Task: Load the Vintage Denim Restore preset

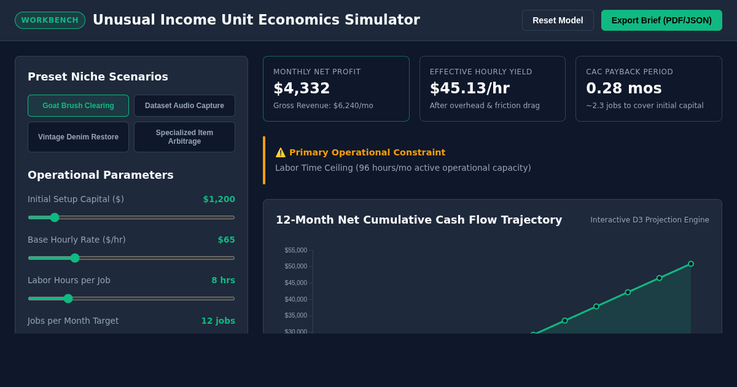Action: [x=78, y=137]
